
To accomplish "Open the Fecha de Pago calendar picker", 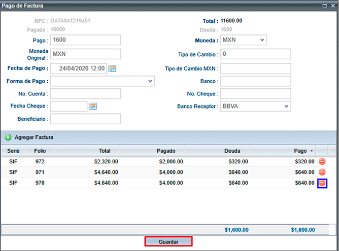I will click(112, 68).
